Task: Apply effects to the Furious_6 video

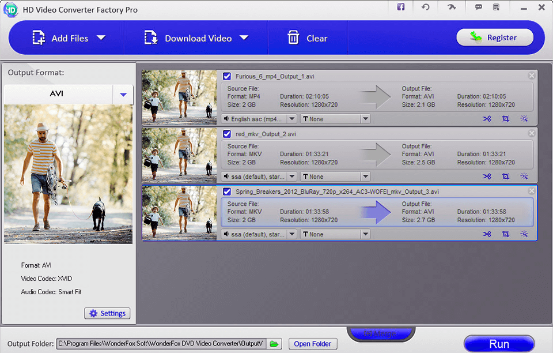Action: click(524, 119)
